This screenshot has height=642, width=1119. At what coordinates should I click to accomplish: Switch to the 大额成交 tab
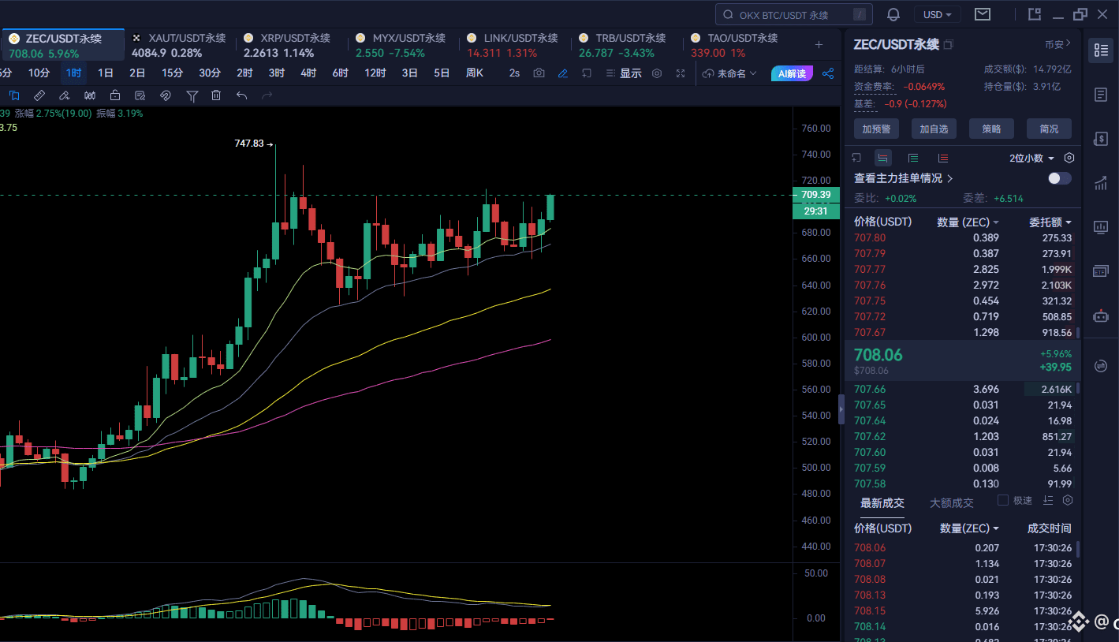click(x=951, y=502)
